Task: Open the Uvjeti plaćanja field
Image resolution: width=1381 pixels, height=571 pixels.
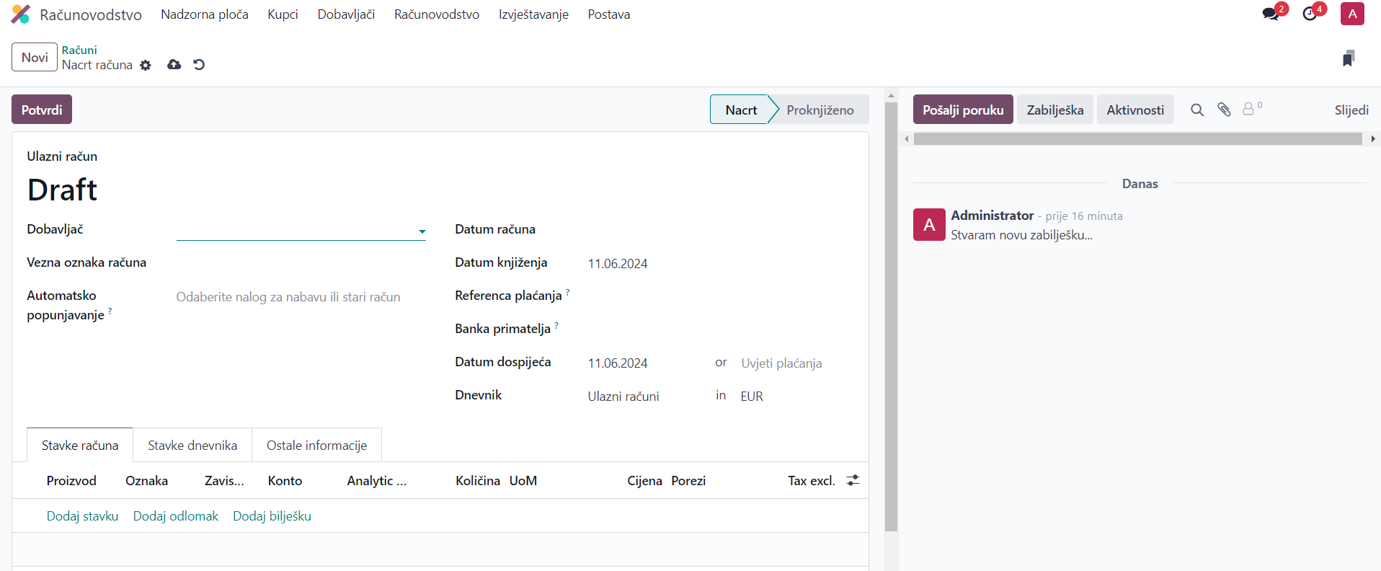Action: coord(781,363)
